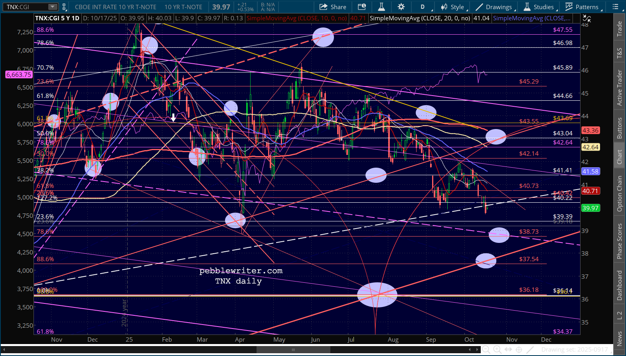Click the $46.98 Fibonacci level label

pyautogui.click(x=563, y=43)
